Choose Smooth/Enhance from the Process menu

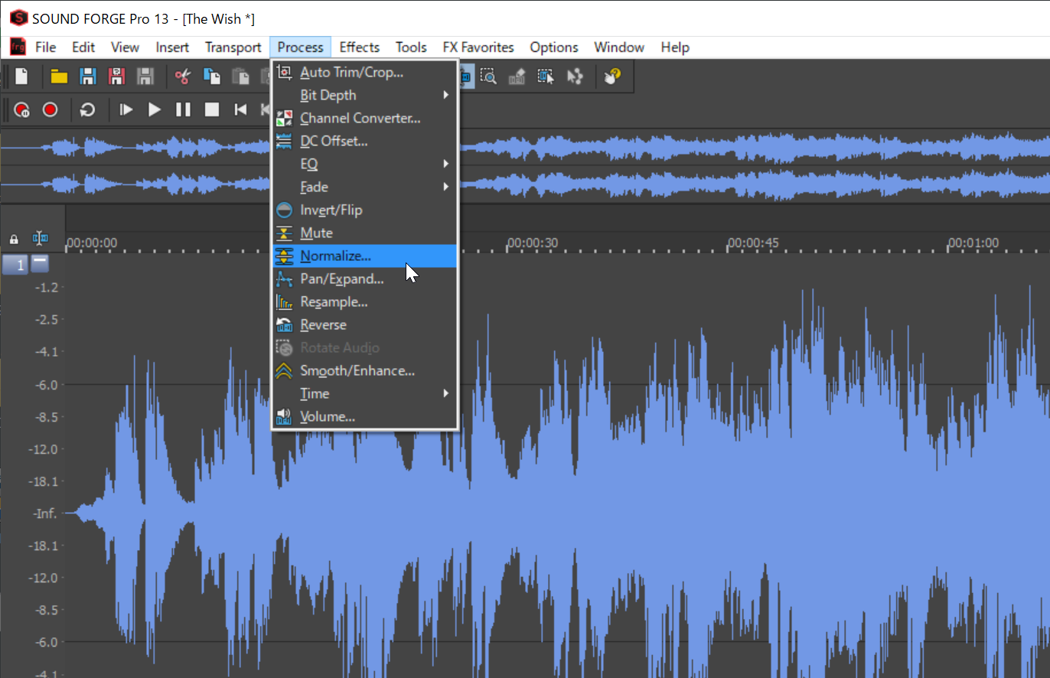[x=365, y=371]
